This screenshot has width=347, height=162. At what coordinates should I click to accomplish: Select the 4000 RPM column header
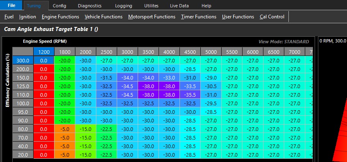coord(169,52)
